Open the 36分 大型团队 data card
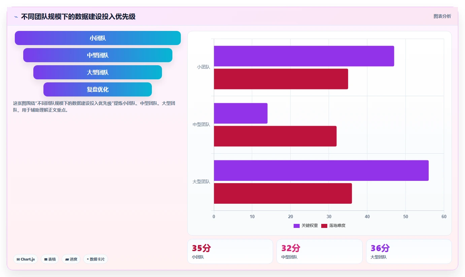 [409, 251]
